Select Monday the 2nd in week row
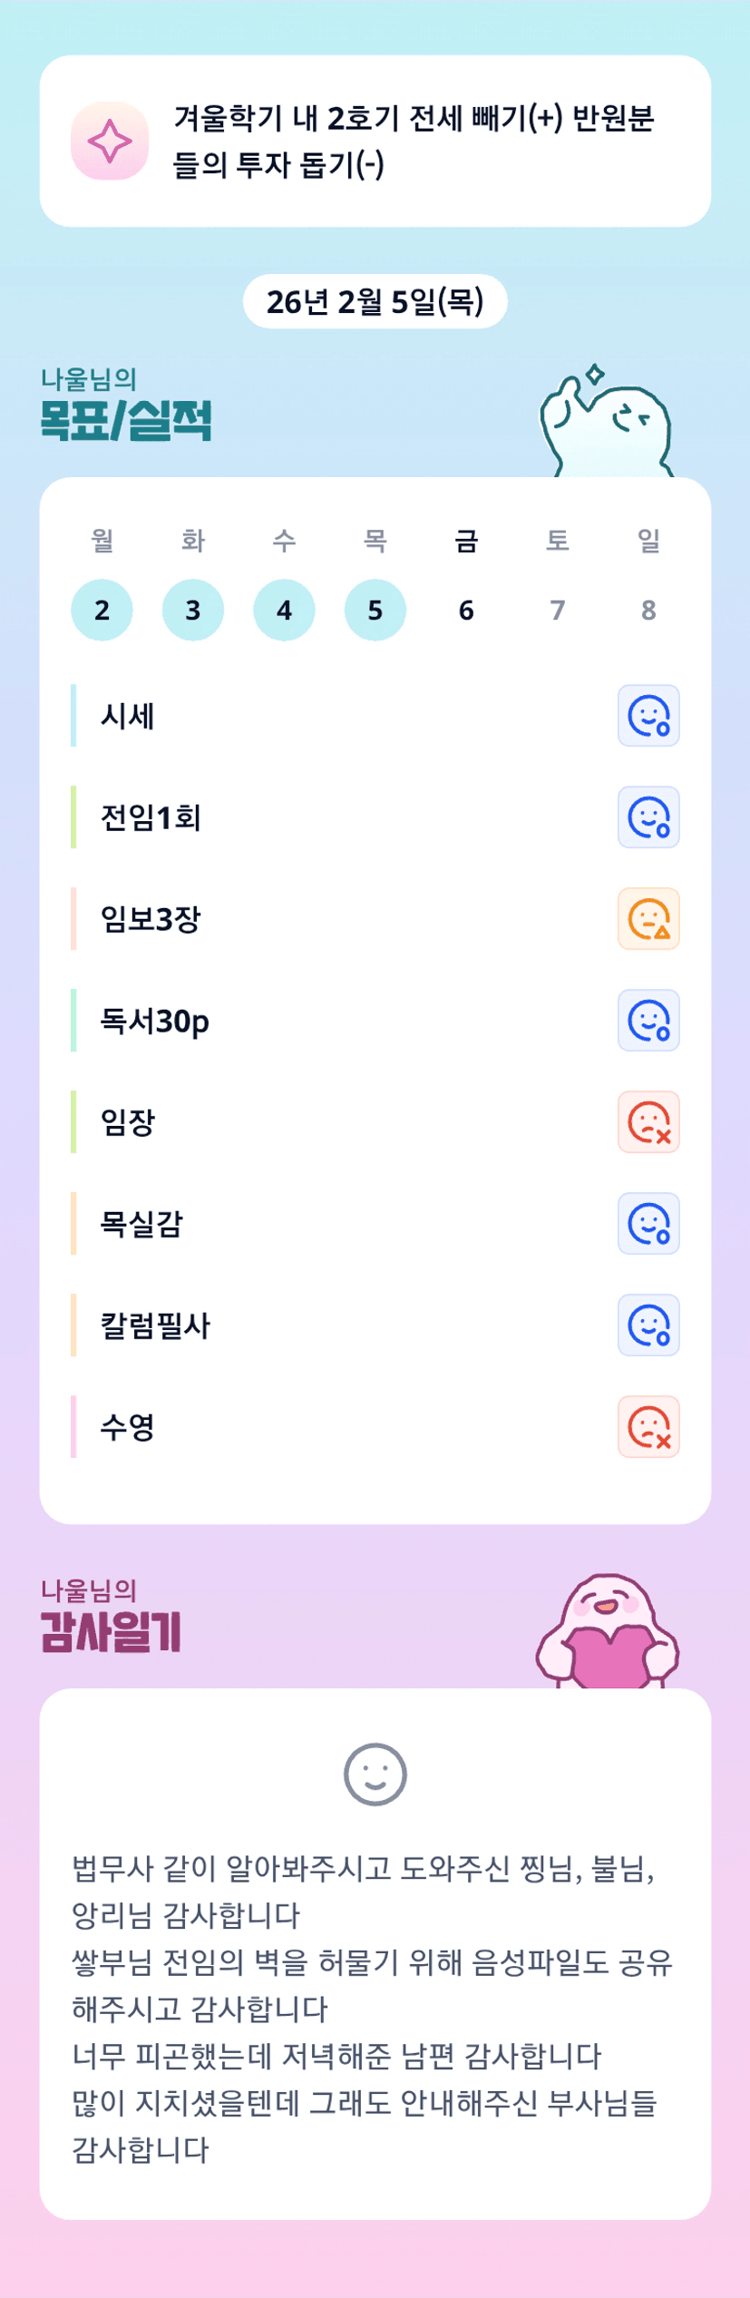The image size is (750, 2298). point(102,610)
